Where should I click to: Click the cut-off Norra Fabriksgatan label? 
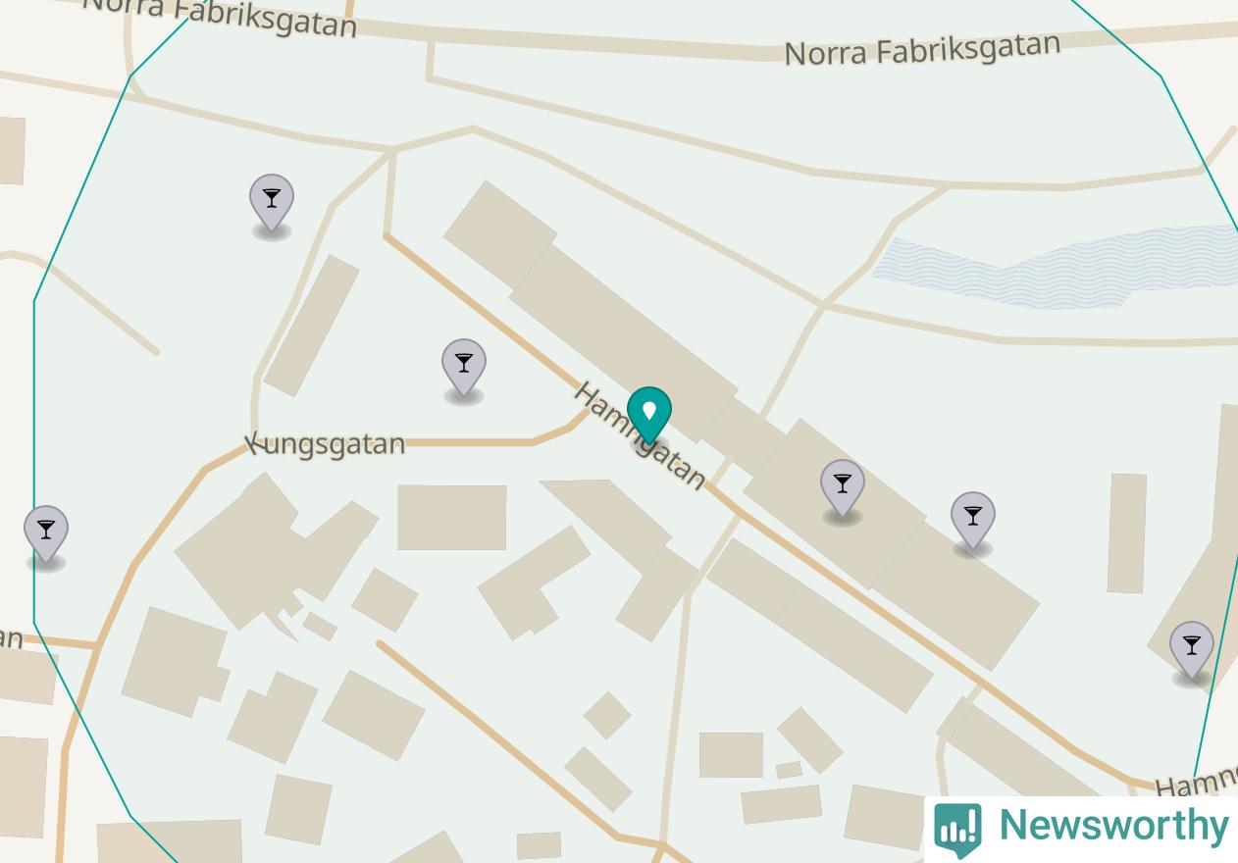(x=220, y=17)
